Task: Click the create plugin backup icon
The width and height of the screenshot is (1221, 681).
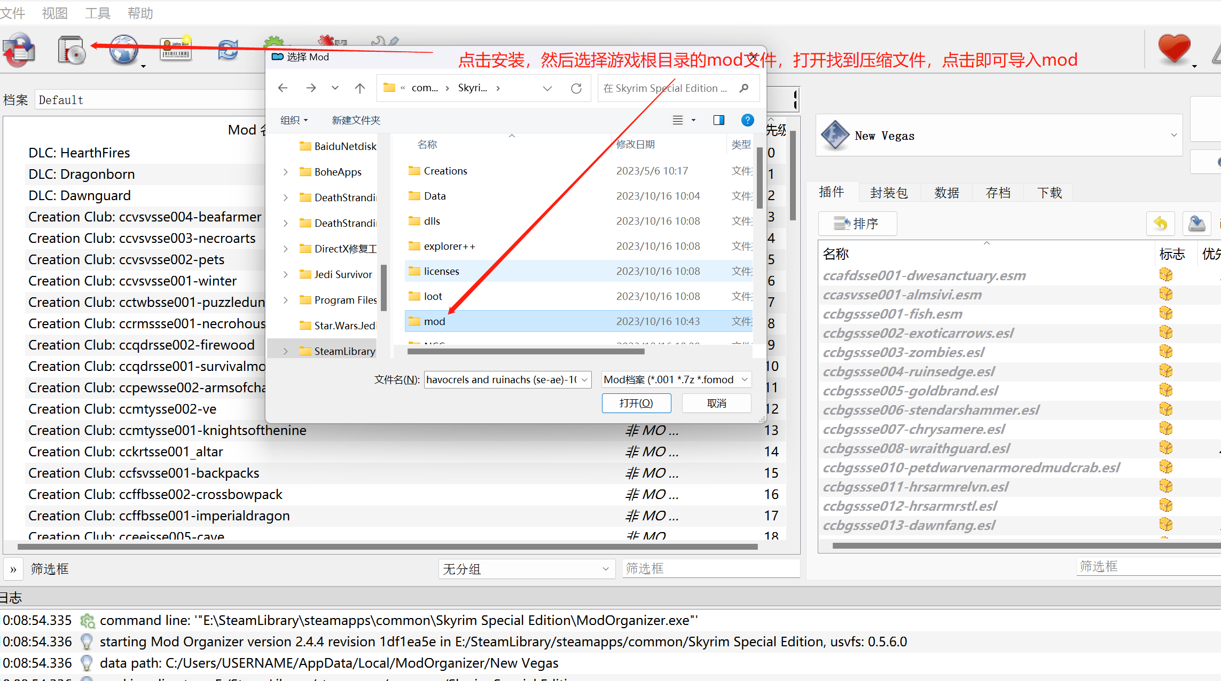Action: tap(1196, 224)
